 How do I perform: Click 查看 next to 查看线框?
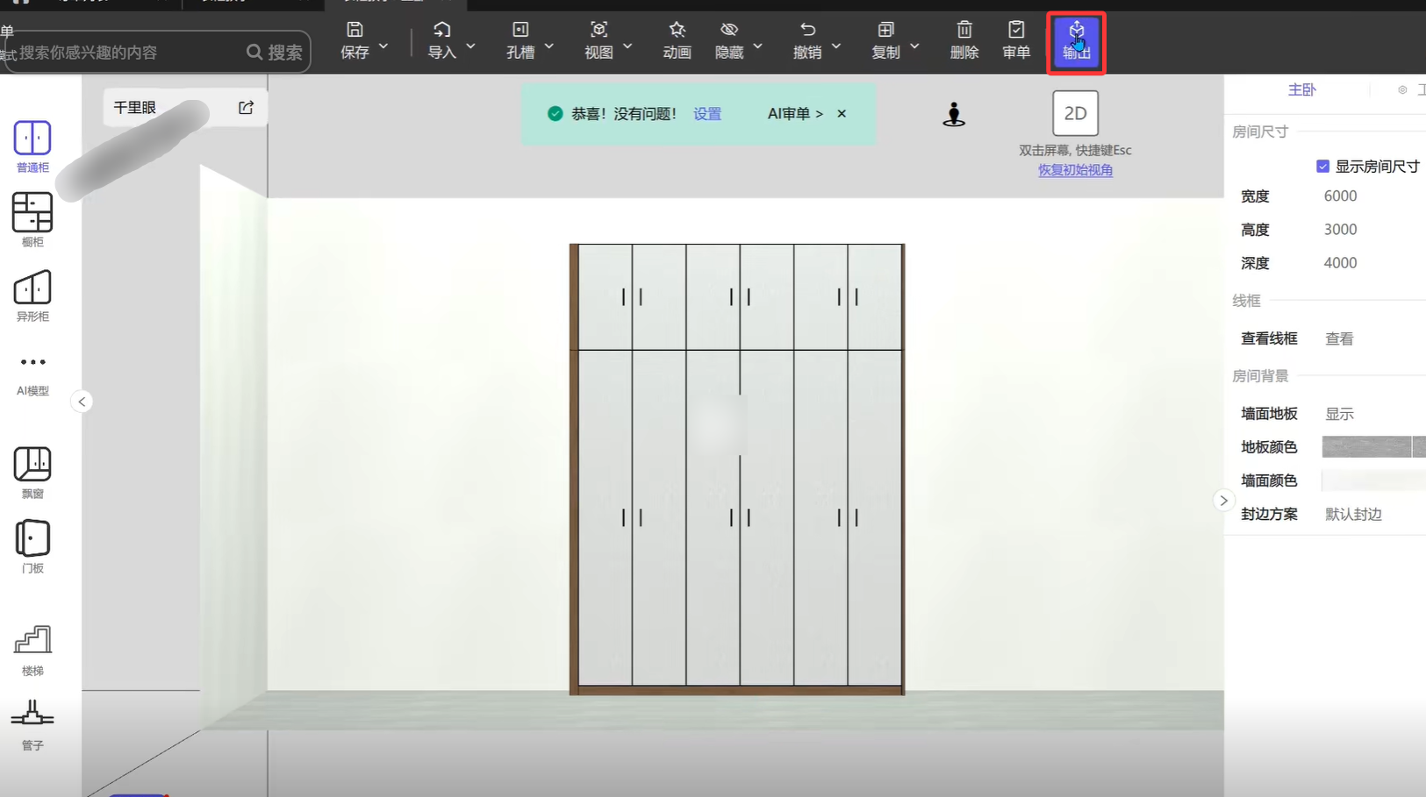coord(1339,338)
